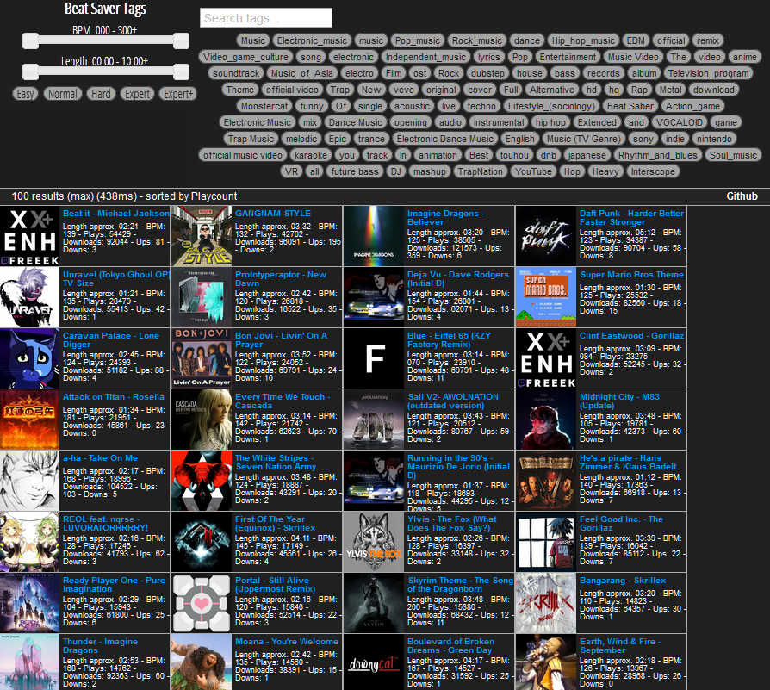Filter by the Video_game_culture tag
Screen dimensions: 770x690
245,57
